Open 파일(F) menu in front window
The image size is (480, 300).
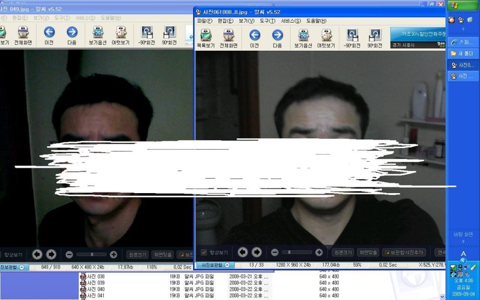coord(205,21)
